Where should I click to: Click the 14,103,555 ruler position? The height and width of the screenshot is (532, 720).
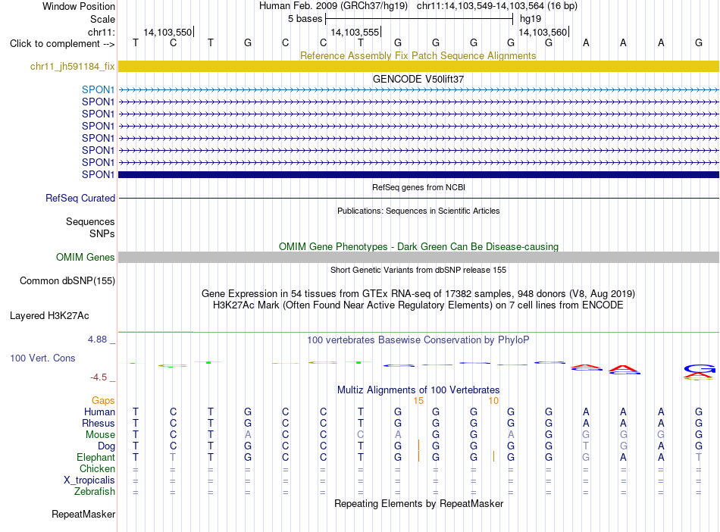pos(355,32)
